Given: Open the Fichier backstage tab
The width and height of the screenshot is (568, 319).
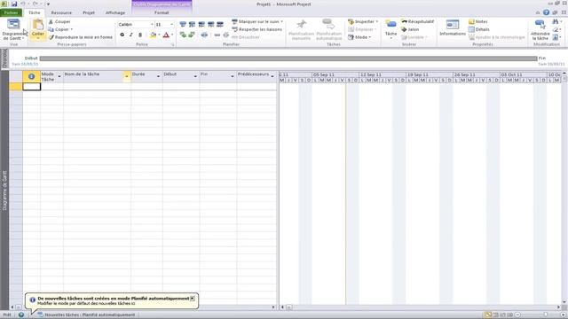Looking at the screenshot, I should [12, 12].
